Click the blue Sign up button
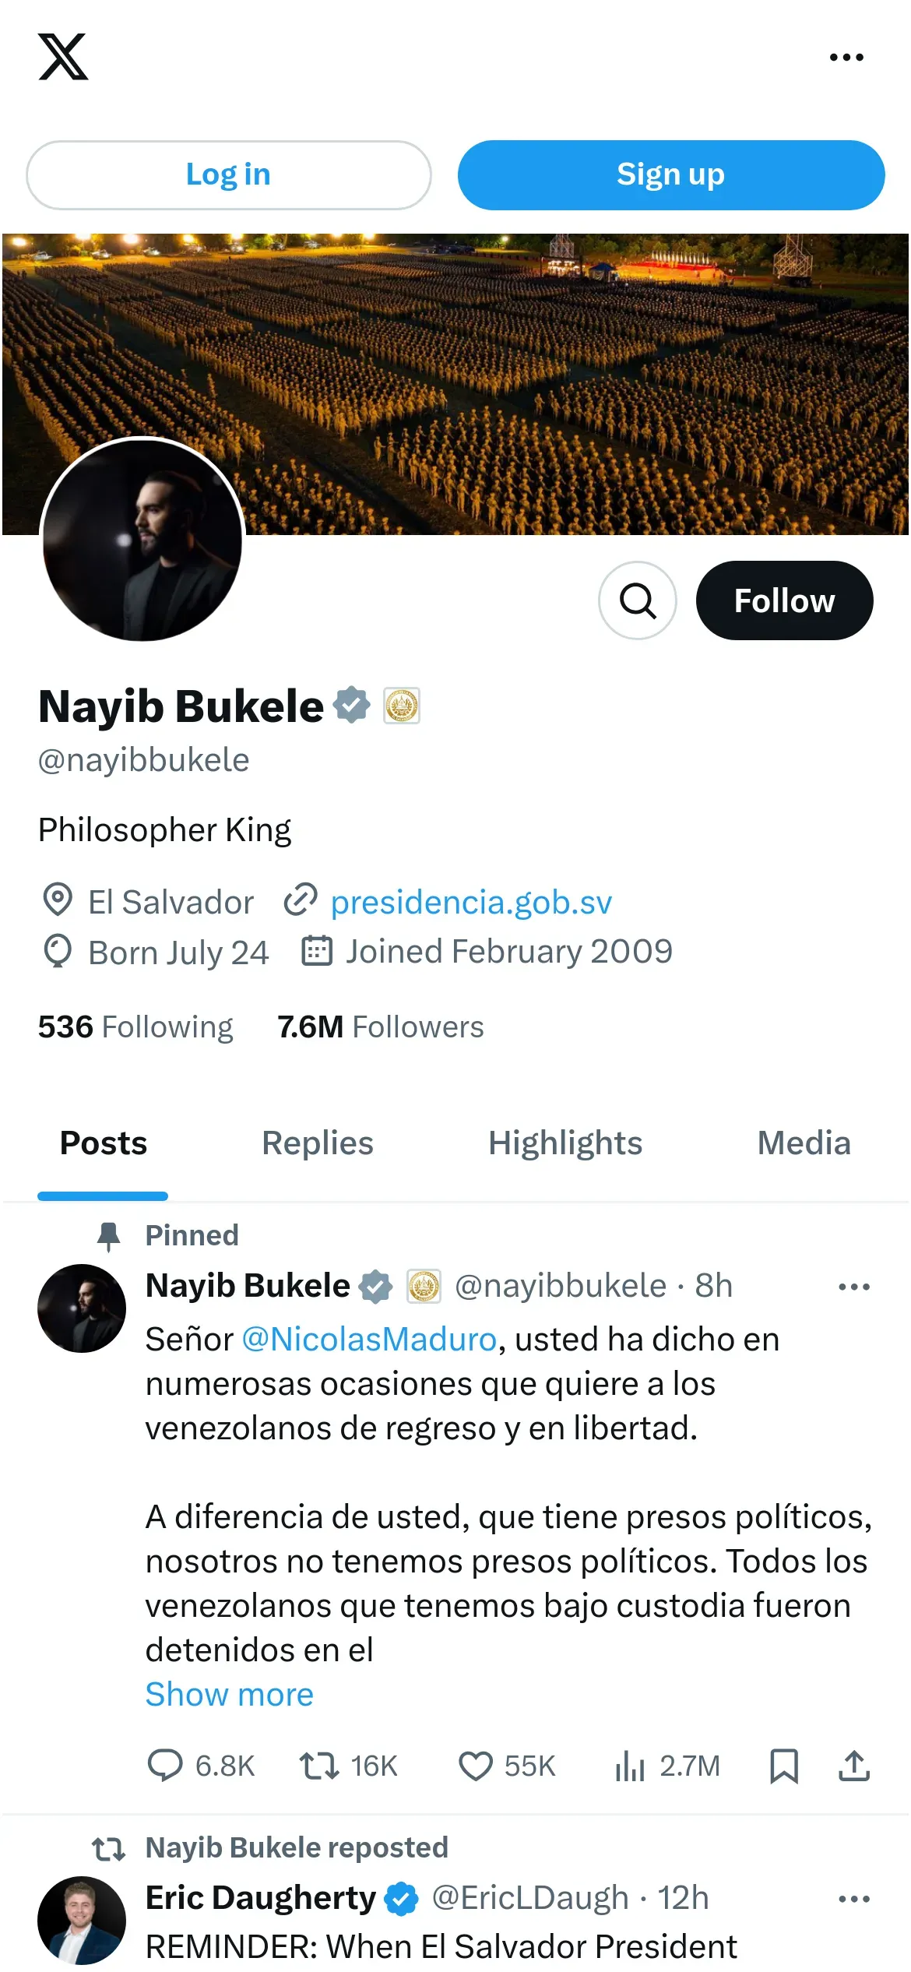This screenshot has height=1972, width=911. click(x=670, y=175)
